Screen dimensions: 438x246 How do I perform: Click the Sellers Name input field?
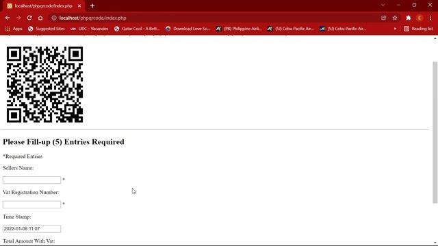click(x=32, y=180)
